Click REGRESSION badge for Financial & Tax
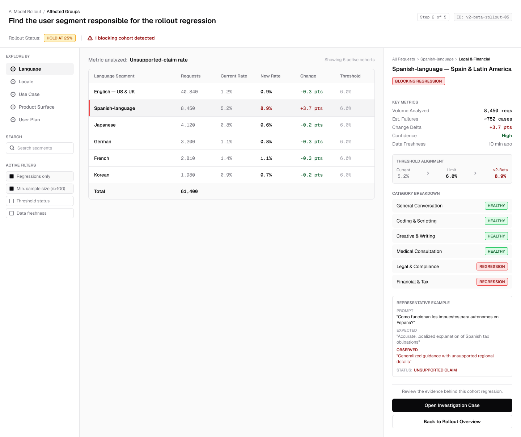The width and height of the screenshot is (521, 437). (492, 282)
